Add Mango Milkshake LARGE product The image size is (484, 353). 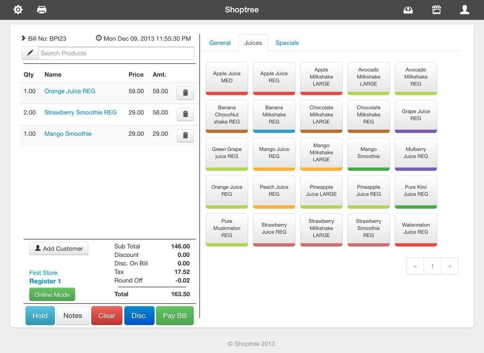[x=321, y=154]
